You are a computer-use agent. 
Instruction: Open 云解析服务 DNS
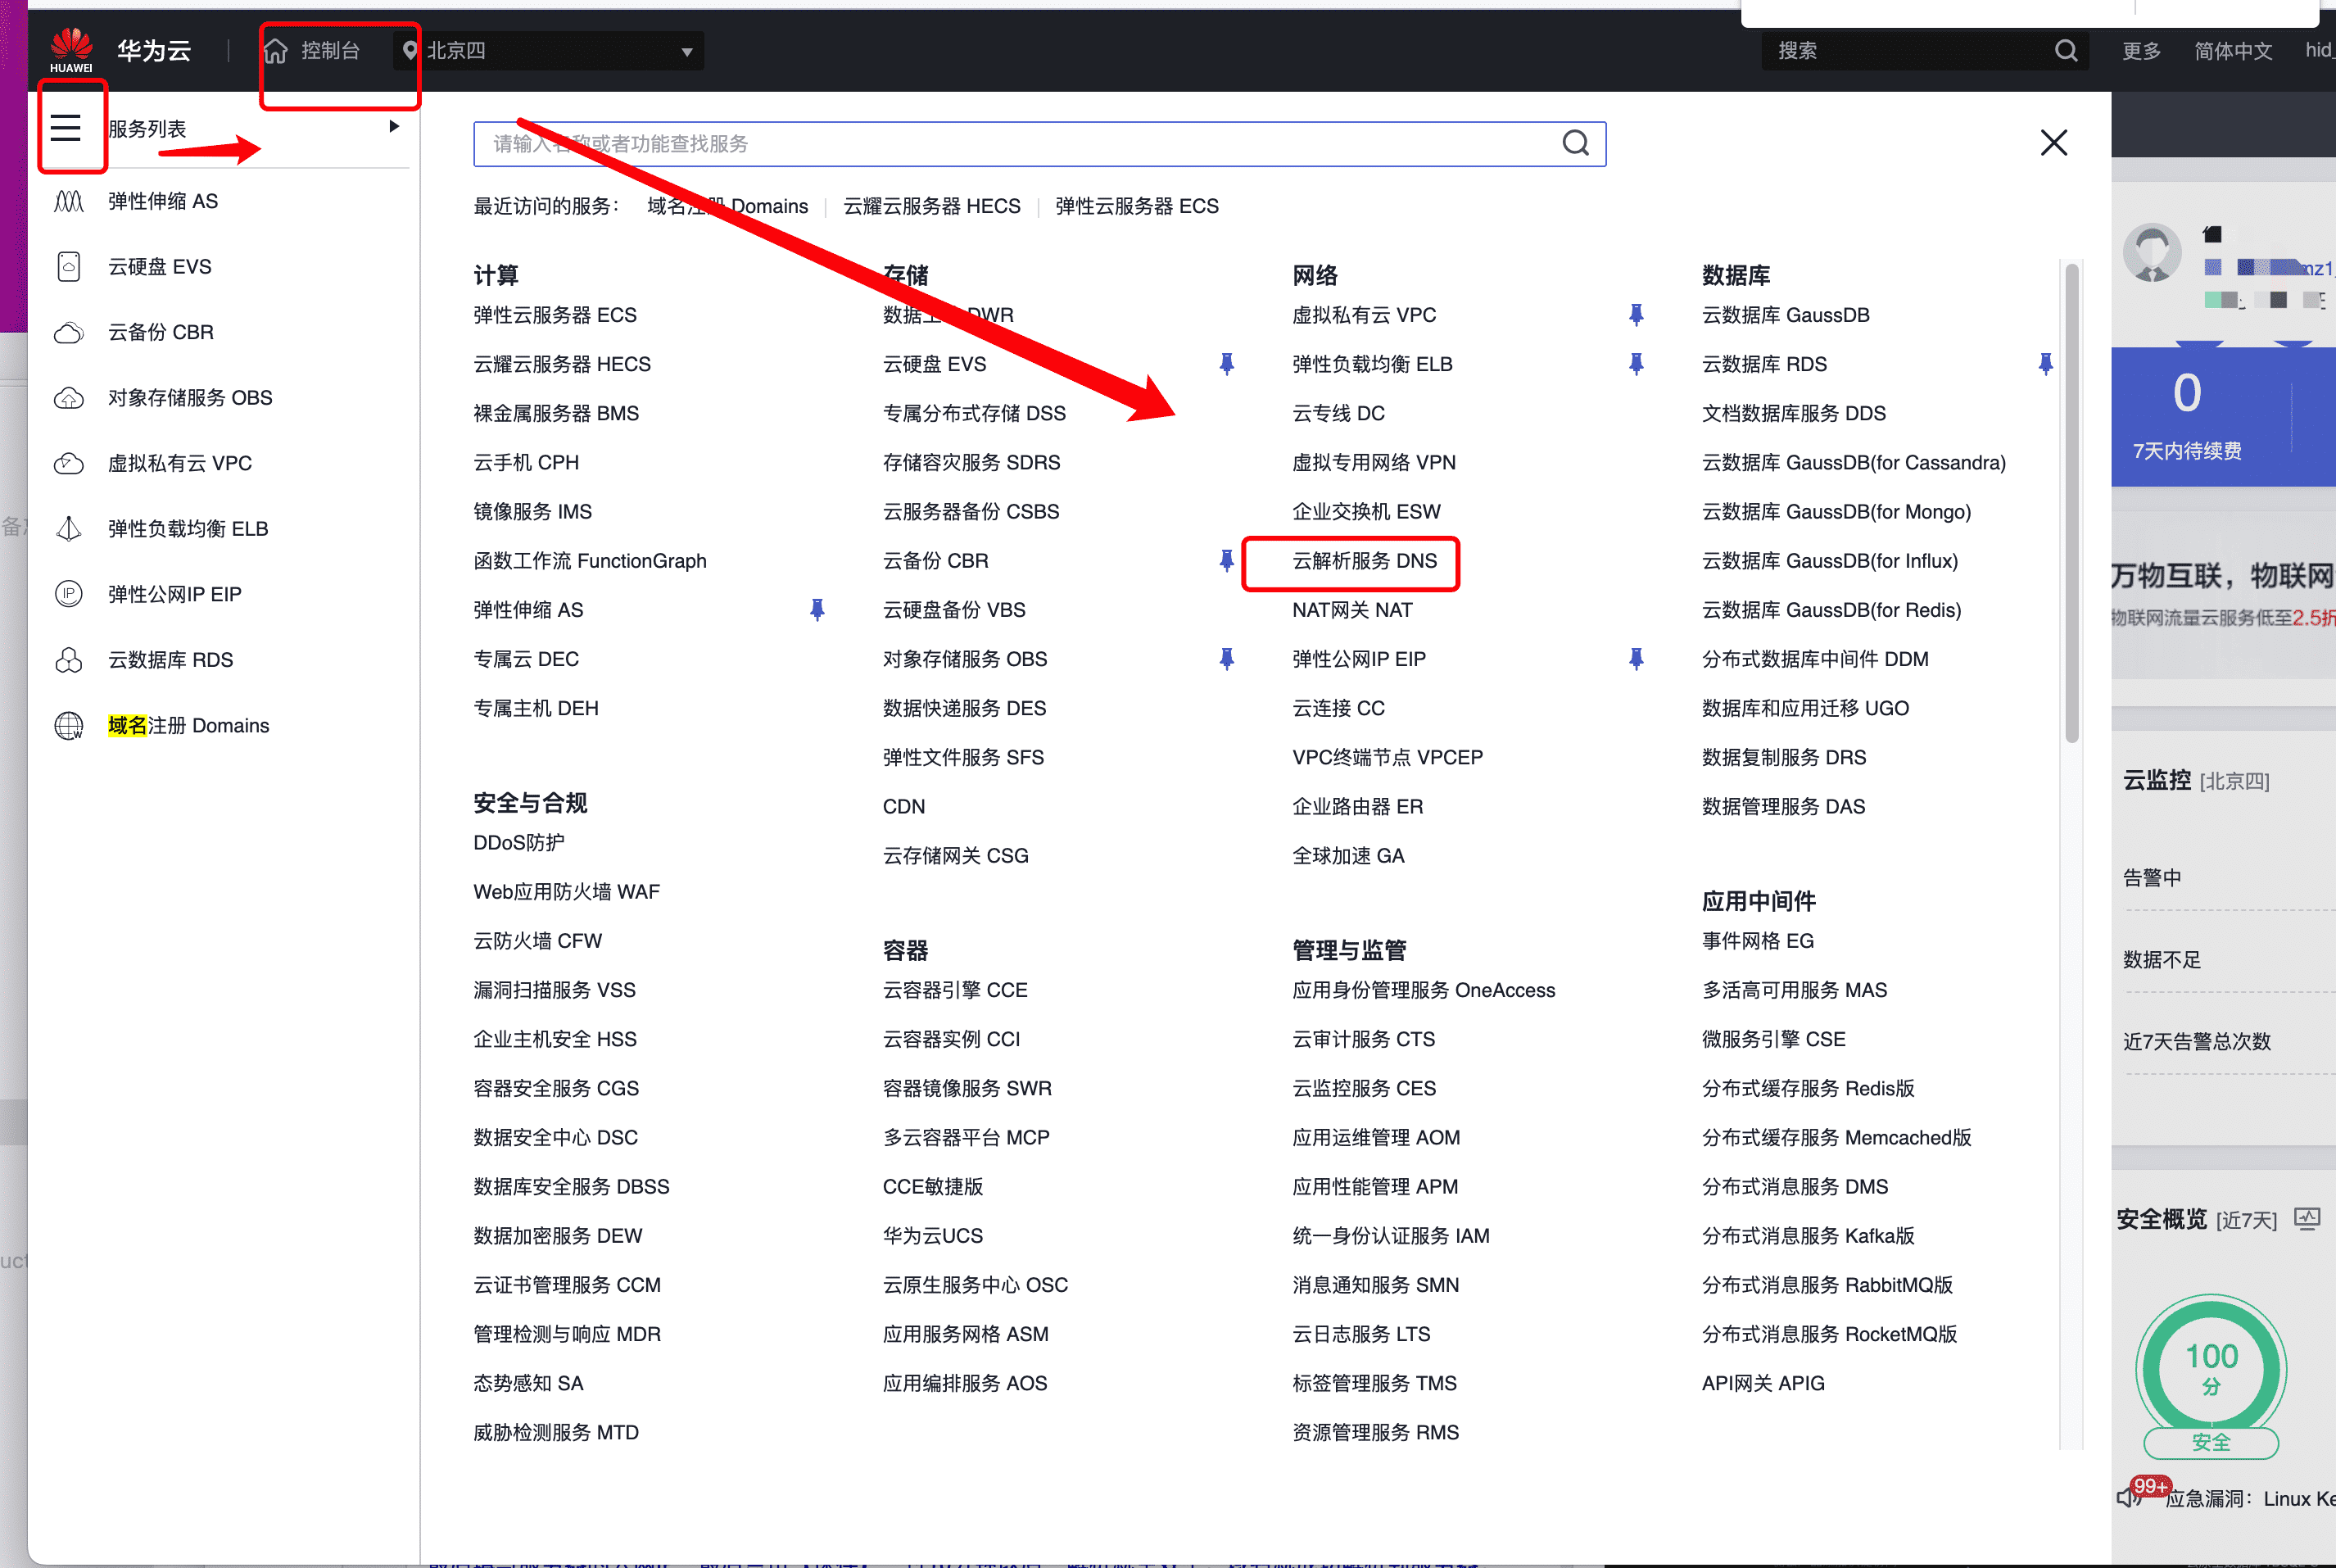pyautogui.click(x=1364, y=561)
